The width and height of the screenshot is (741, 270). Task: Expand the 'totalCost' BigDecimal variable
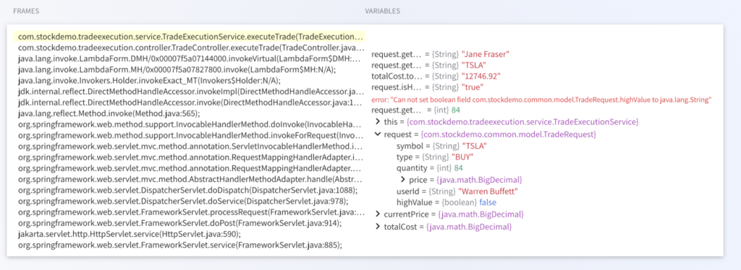(378, 227)
